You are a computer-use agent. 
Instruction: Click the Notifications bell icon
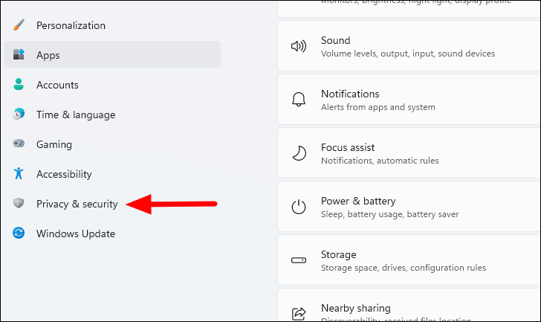(x=299, y=100)
